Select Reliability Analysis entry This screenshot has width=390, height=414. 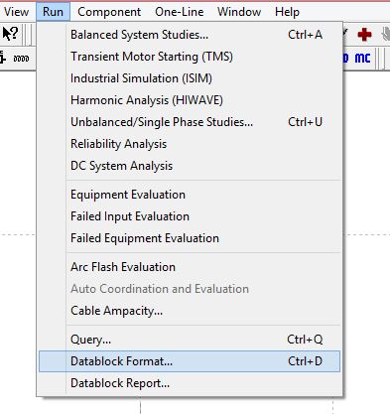tap(190, 144)
